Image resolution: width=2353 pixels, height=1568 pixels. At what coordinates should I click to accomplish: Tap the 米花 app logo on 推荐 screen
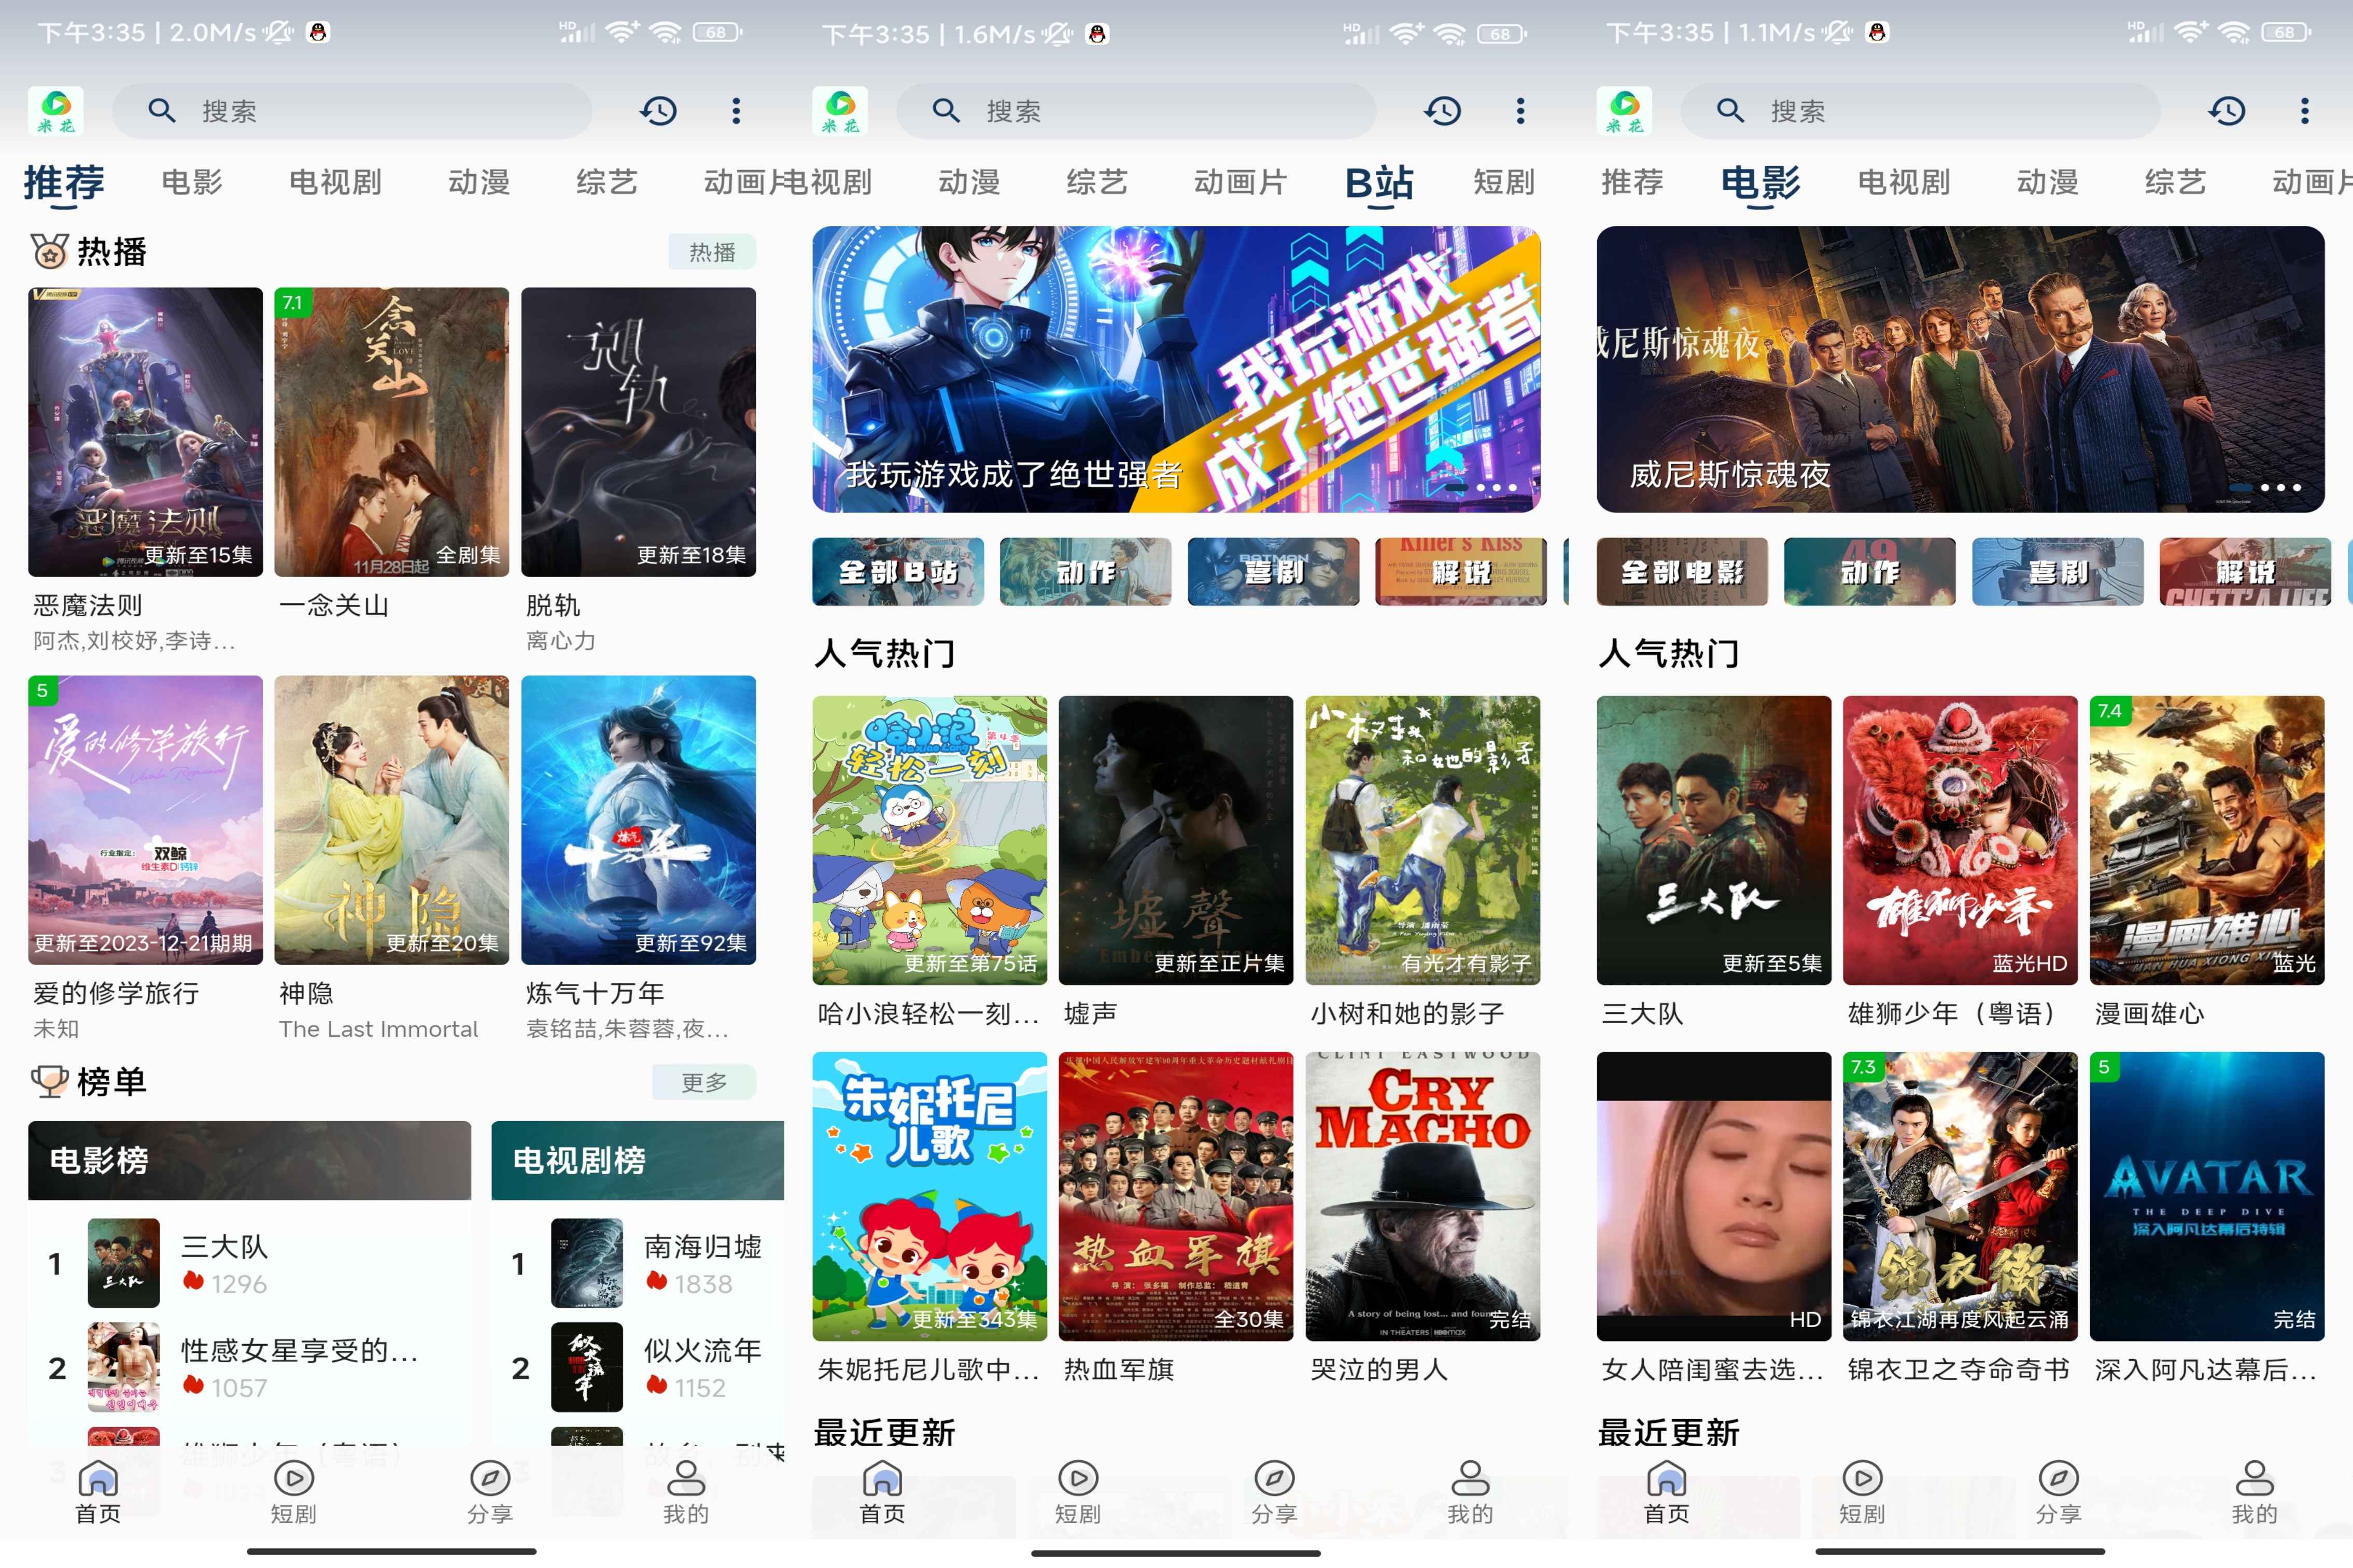(56, 111)
